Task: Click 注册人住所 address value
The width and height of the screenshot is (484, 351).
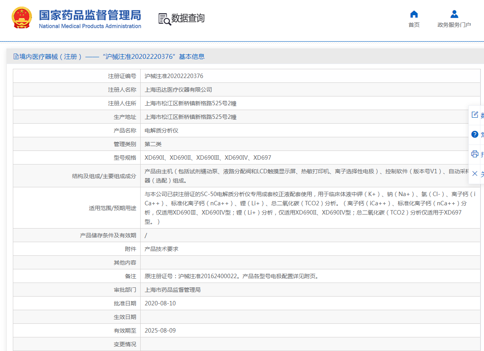Action: pos(190,103)
